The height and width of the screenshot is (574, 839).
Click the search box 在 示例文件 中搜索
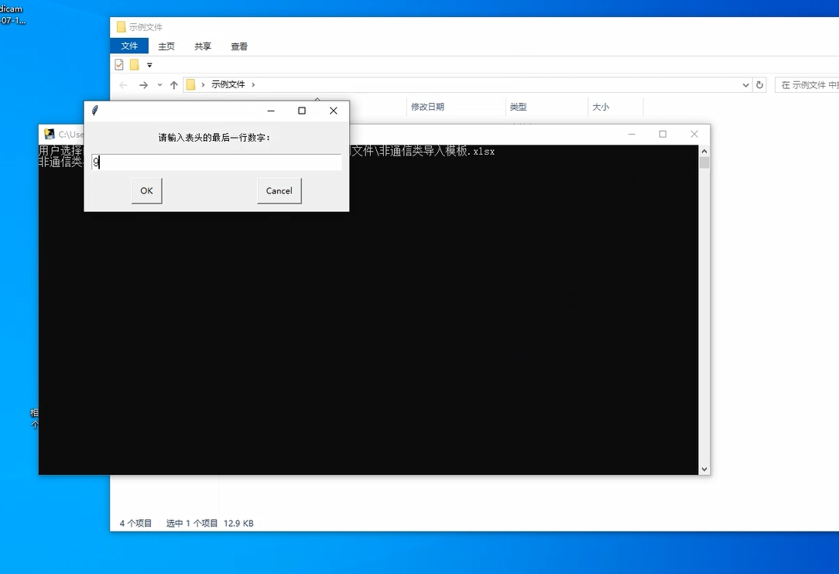coord(807,85)
